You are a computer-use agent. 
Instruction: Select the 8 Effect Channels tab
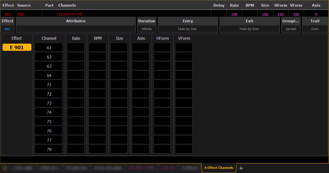tap(219, 168)
